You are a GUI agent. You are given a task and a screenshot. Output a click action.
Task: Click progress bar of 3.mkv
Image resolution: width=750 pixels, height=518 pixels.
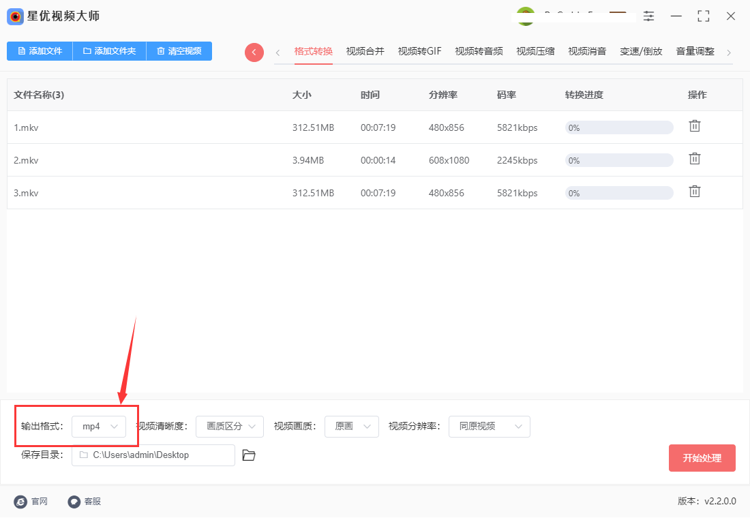tap(619, 194)
